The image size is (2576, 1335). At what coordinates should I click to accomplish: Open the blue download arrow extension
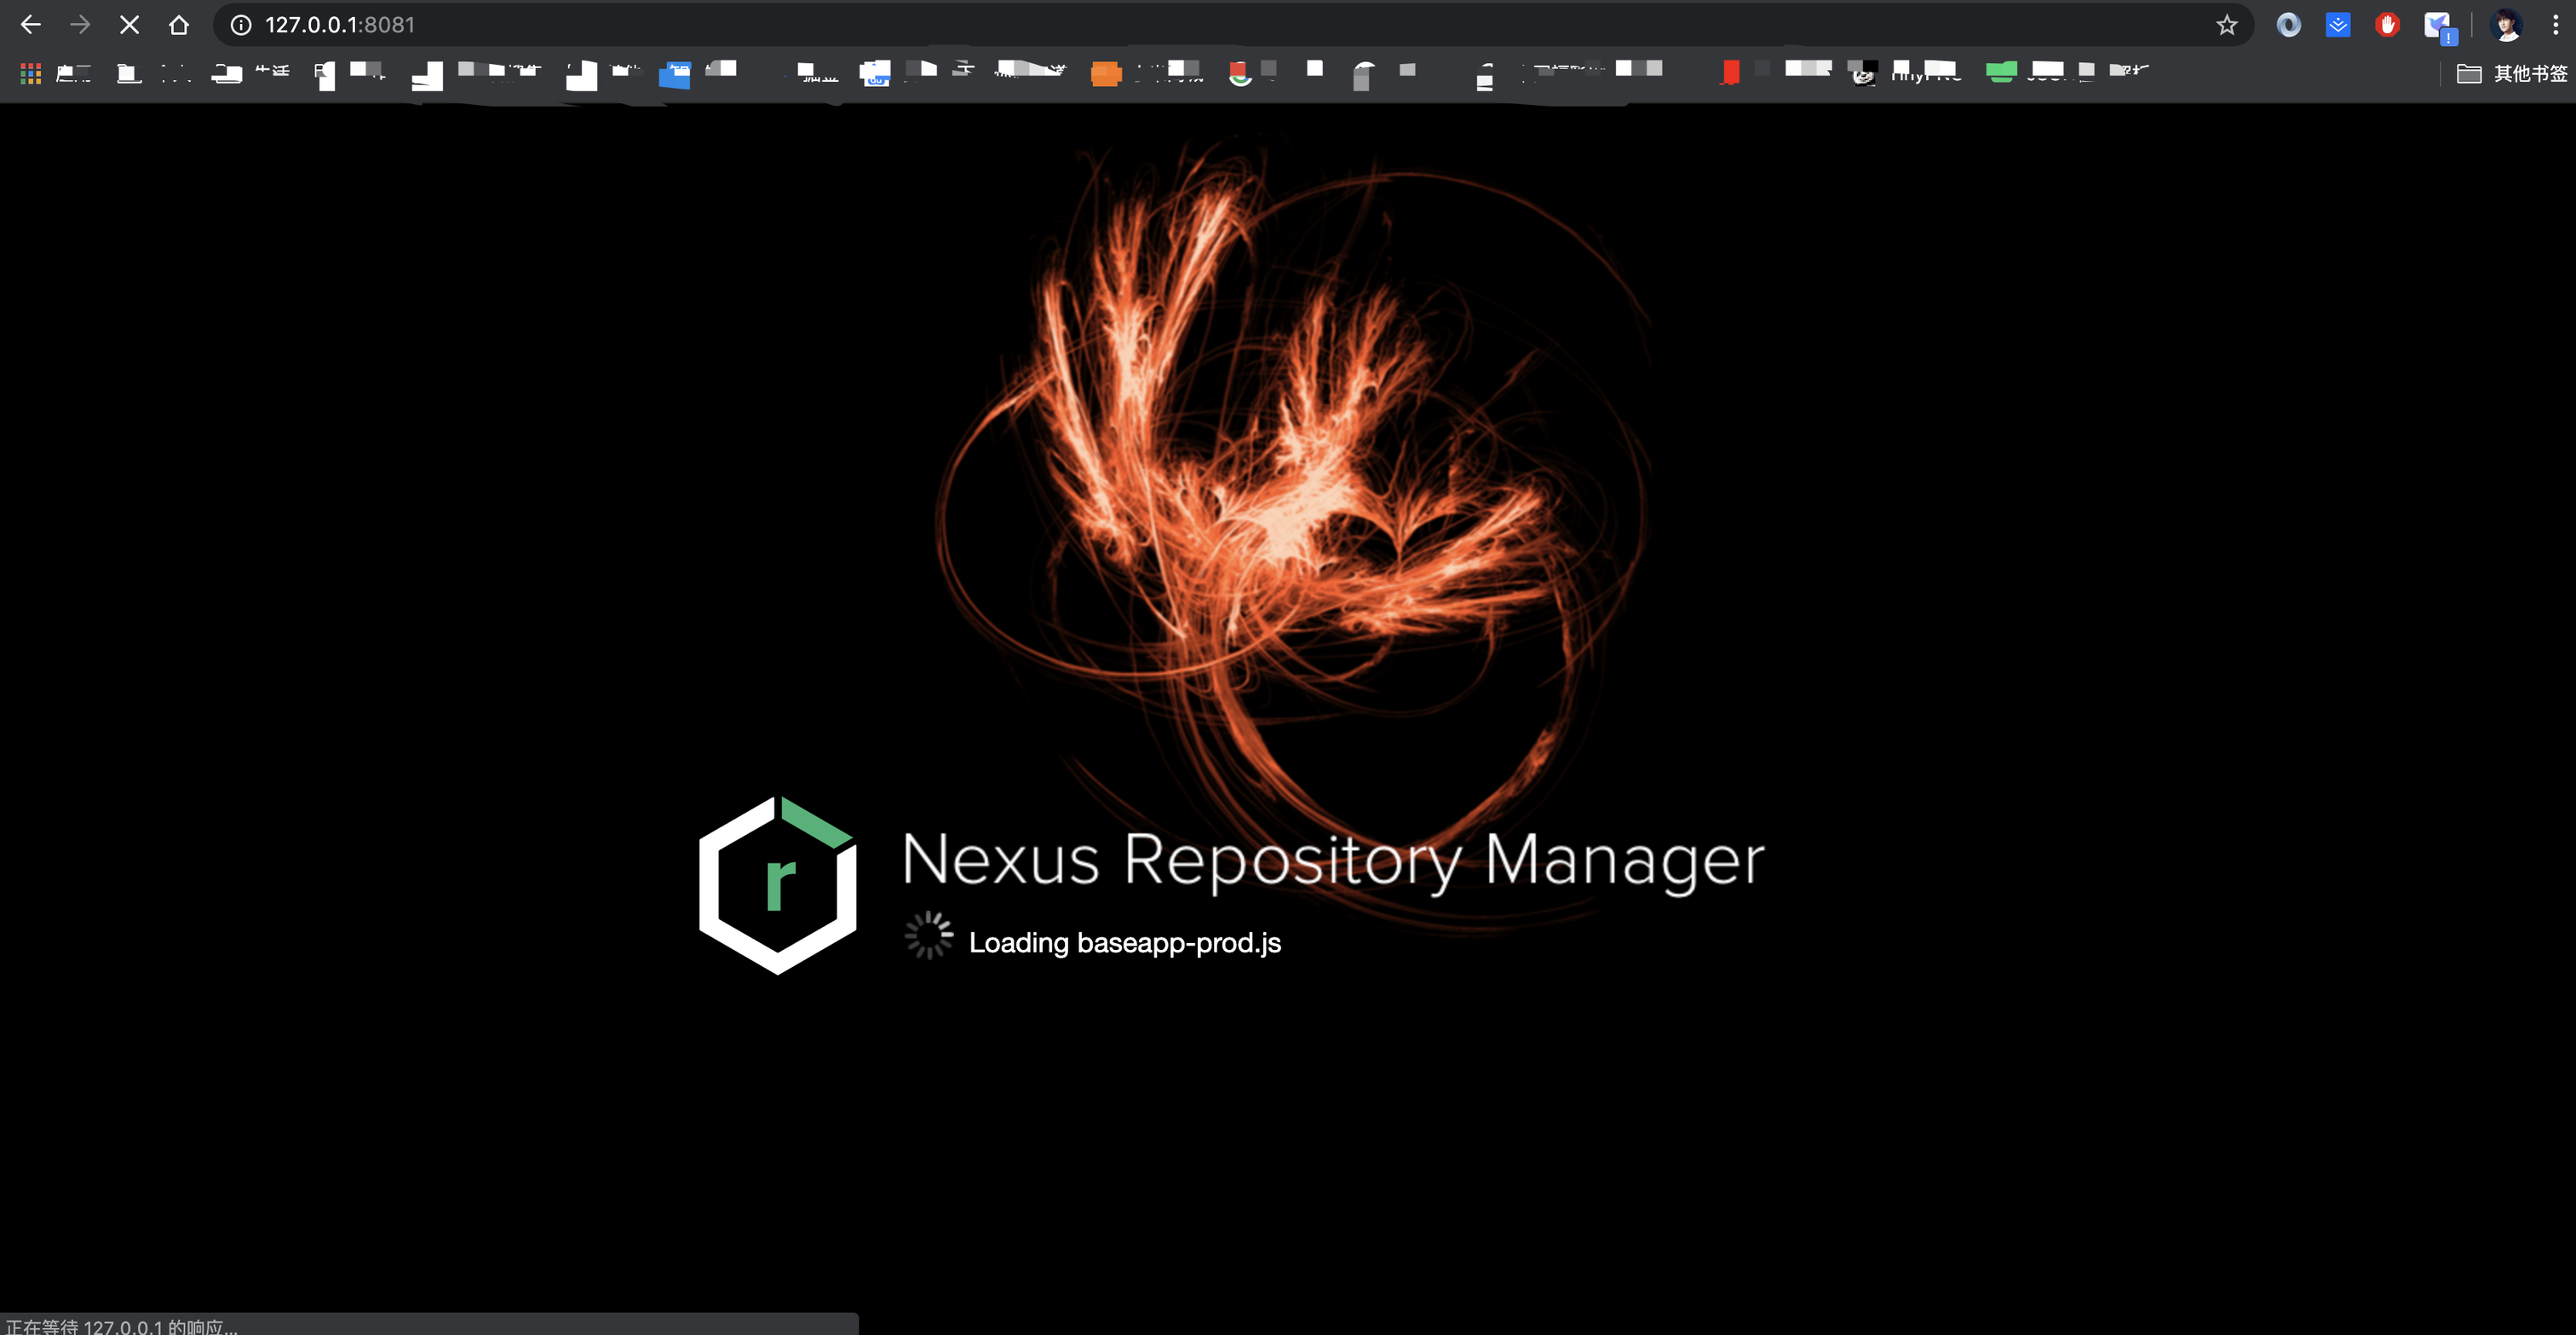2338,25
